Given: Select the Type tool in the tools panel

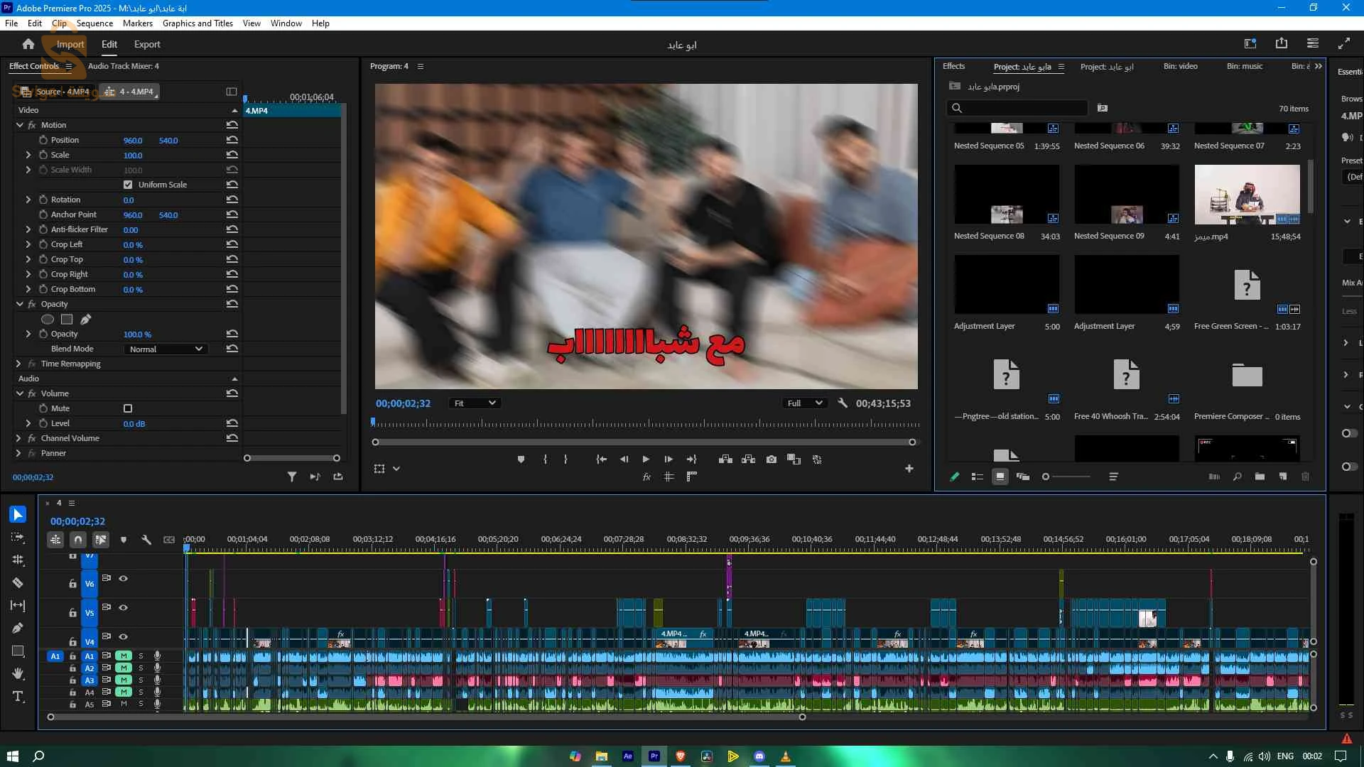Looking at the screenshot, I should coord(18,697).
